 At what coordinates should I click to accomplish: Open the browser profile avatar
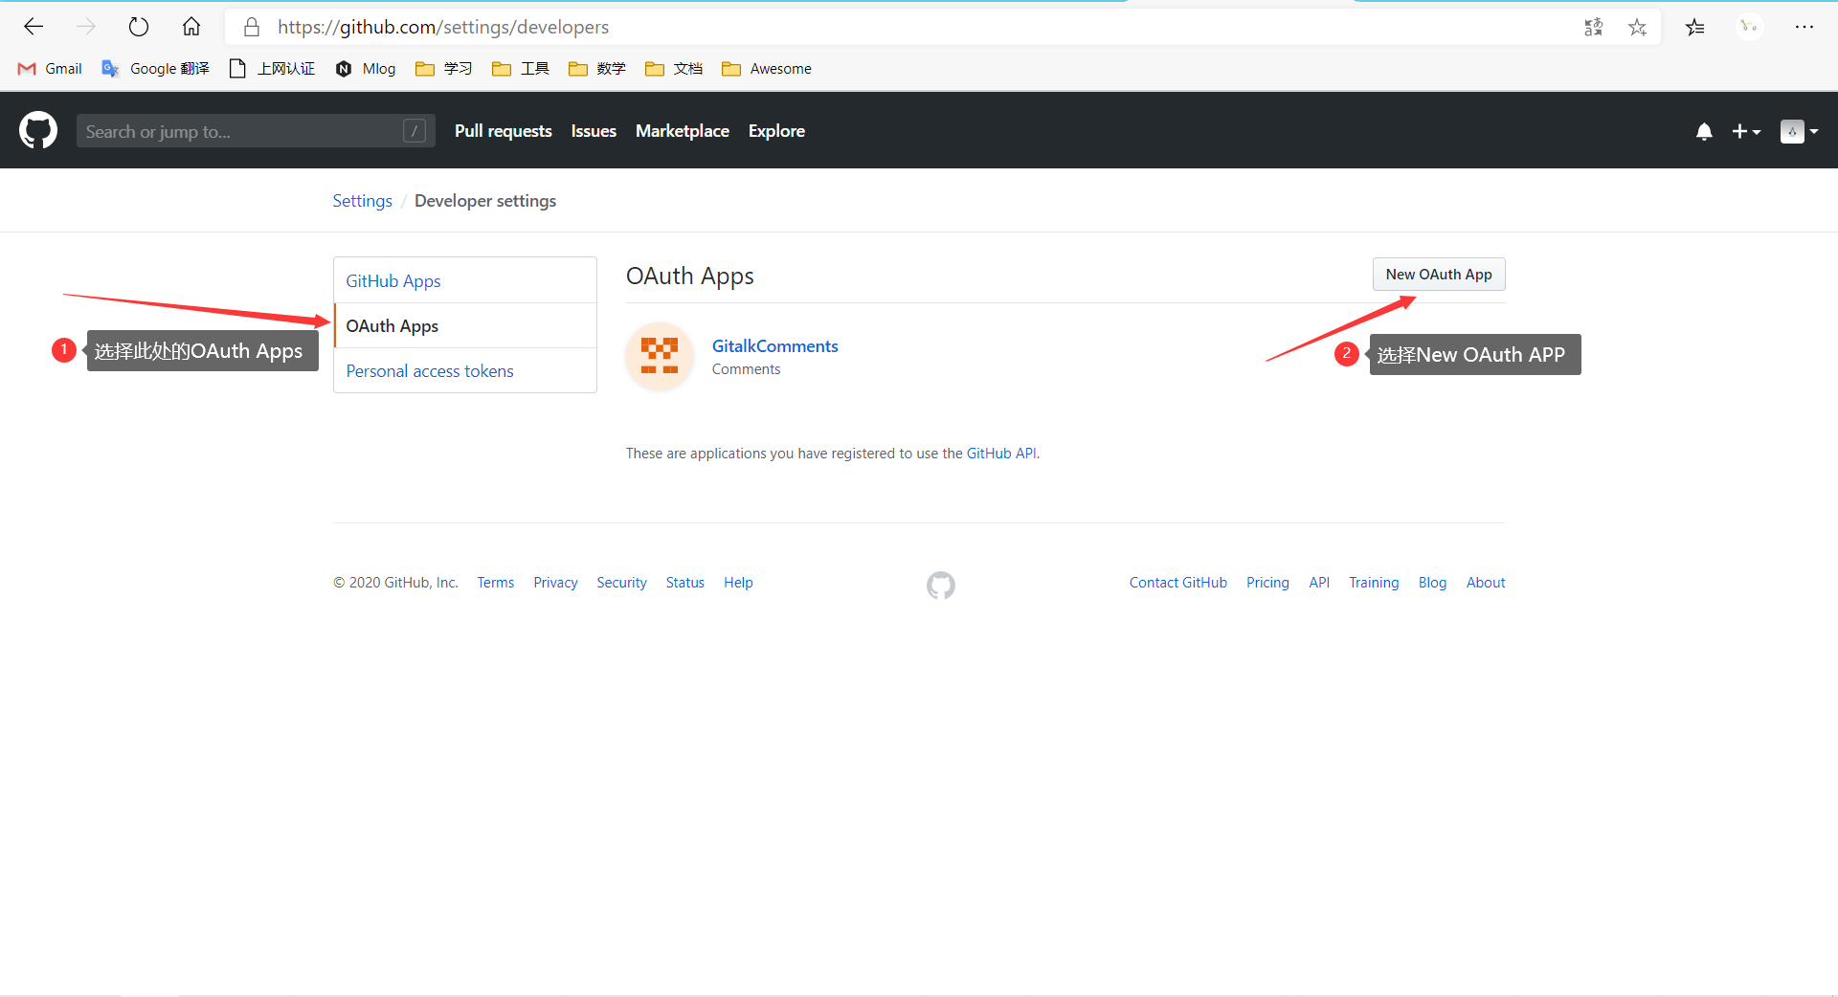(x=1750, y=27)
